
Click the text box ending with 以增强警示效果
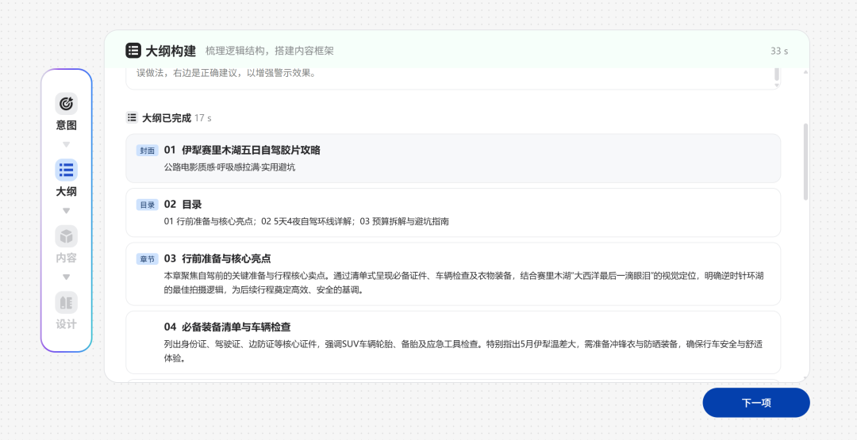(453, 78)
